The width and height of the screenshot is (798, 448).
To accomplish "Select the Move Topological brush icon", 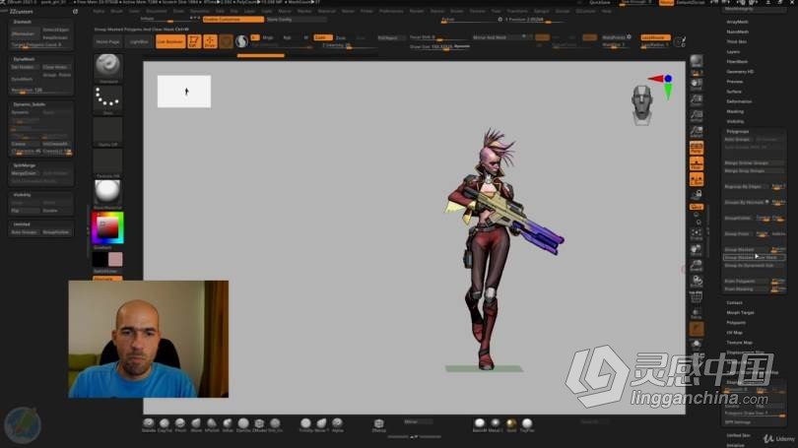I will pyautogui.click(x=321, y=423).
